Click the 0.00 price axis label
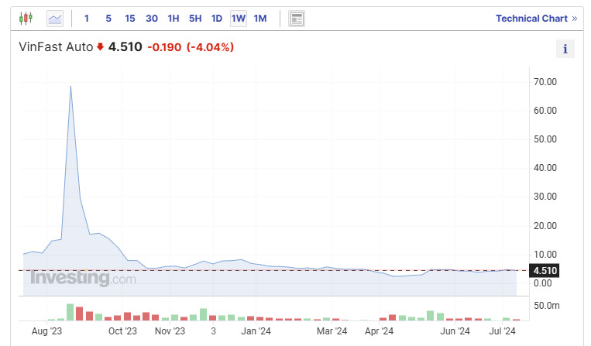This screenshot has height=346, width=591. (543, 283)
